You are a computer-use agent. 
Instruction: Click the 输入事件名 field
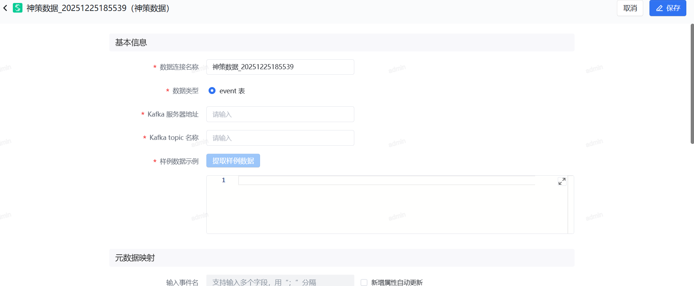tap(280, 281)
